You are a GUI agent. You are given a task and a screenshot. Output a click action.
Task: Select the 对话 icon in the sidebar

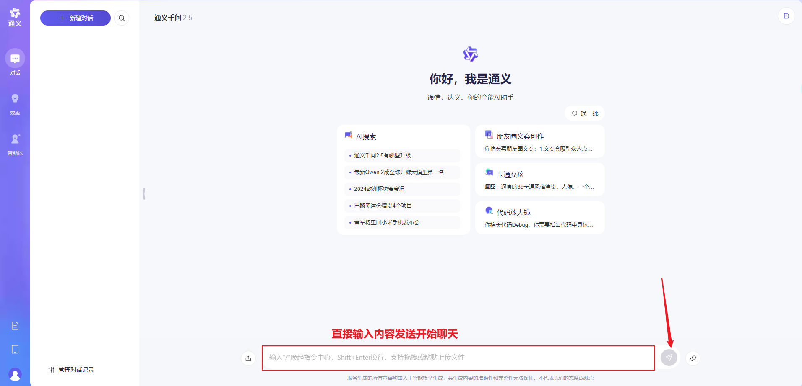click(x=15, y=58)
